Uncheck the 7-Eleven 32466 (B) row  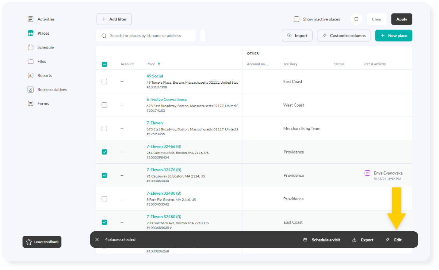104,152
